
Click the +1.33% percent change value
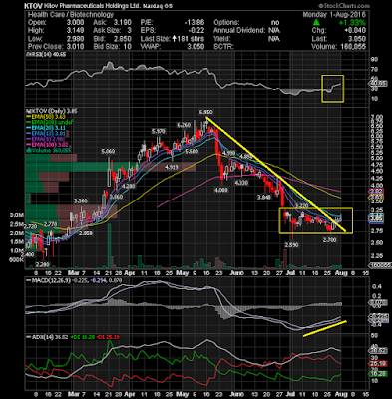pyautogui.click(x=352, y=23)
